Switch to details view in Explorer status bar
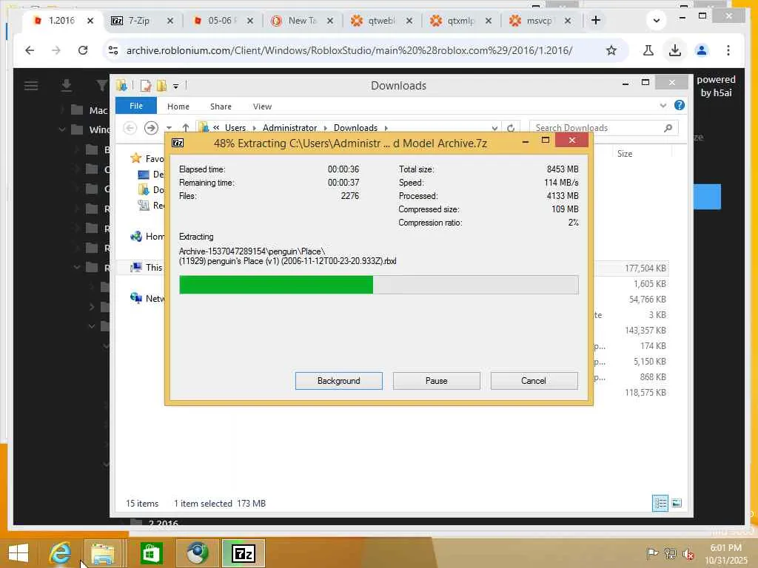Image resolution: width=758 pixels, height=568 pixels. click(660, 503)
